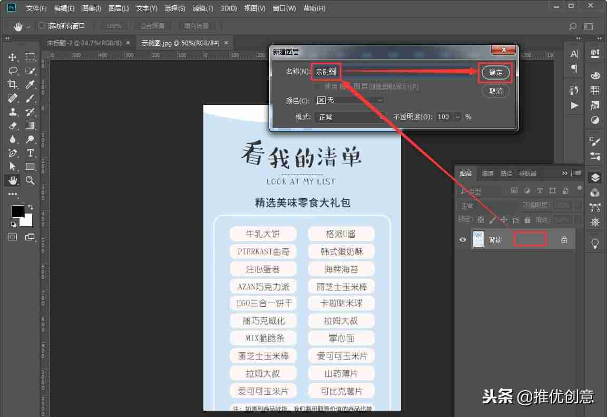Enable 滚动所有窗口 checkbox
This screenshot has height=417, width=607.
[x=42, y=25]
